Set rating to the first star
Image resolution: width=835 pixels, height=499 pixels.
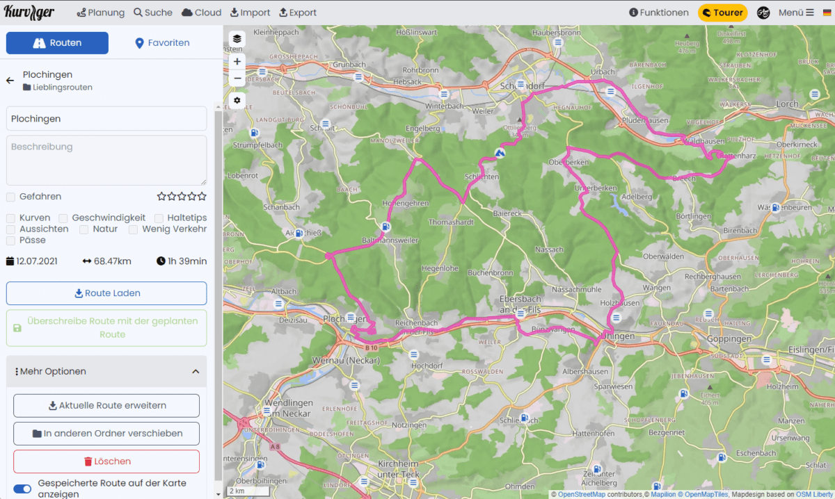161,197
